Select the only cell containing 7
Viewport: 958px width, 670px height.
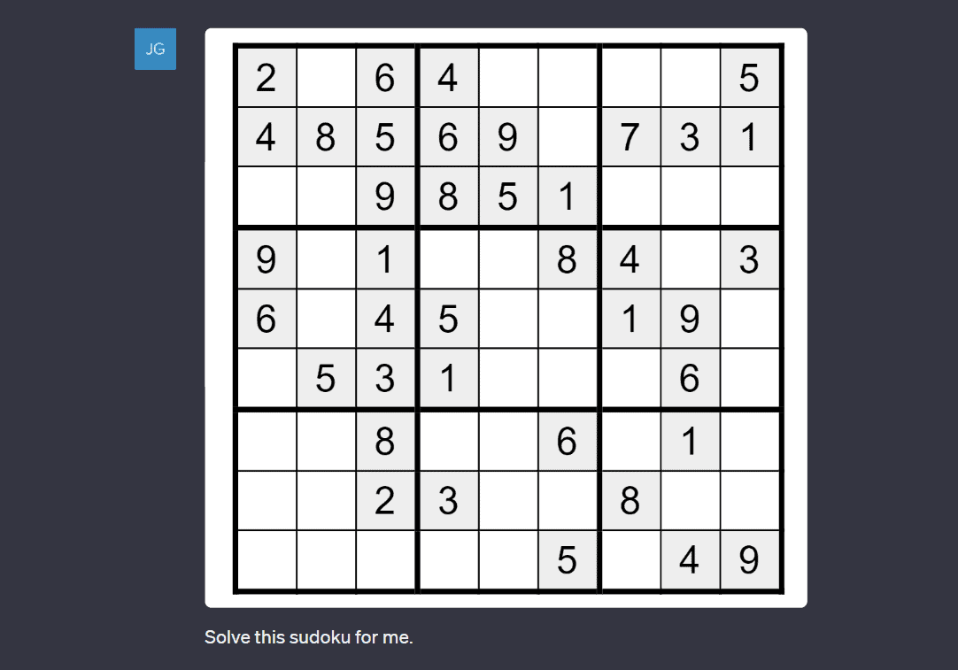pos(630,137)
